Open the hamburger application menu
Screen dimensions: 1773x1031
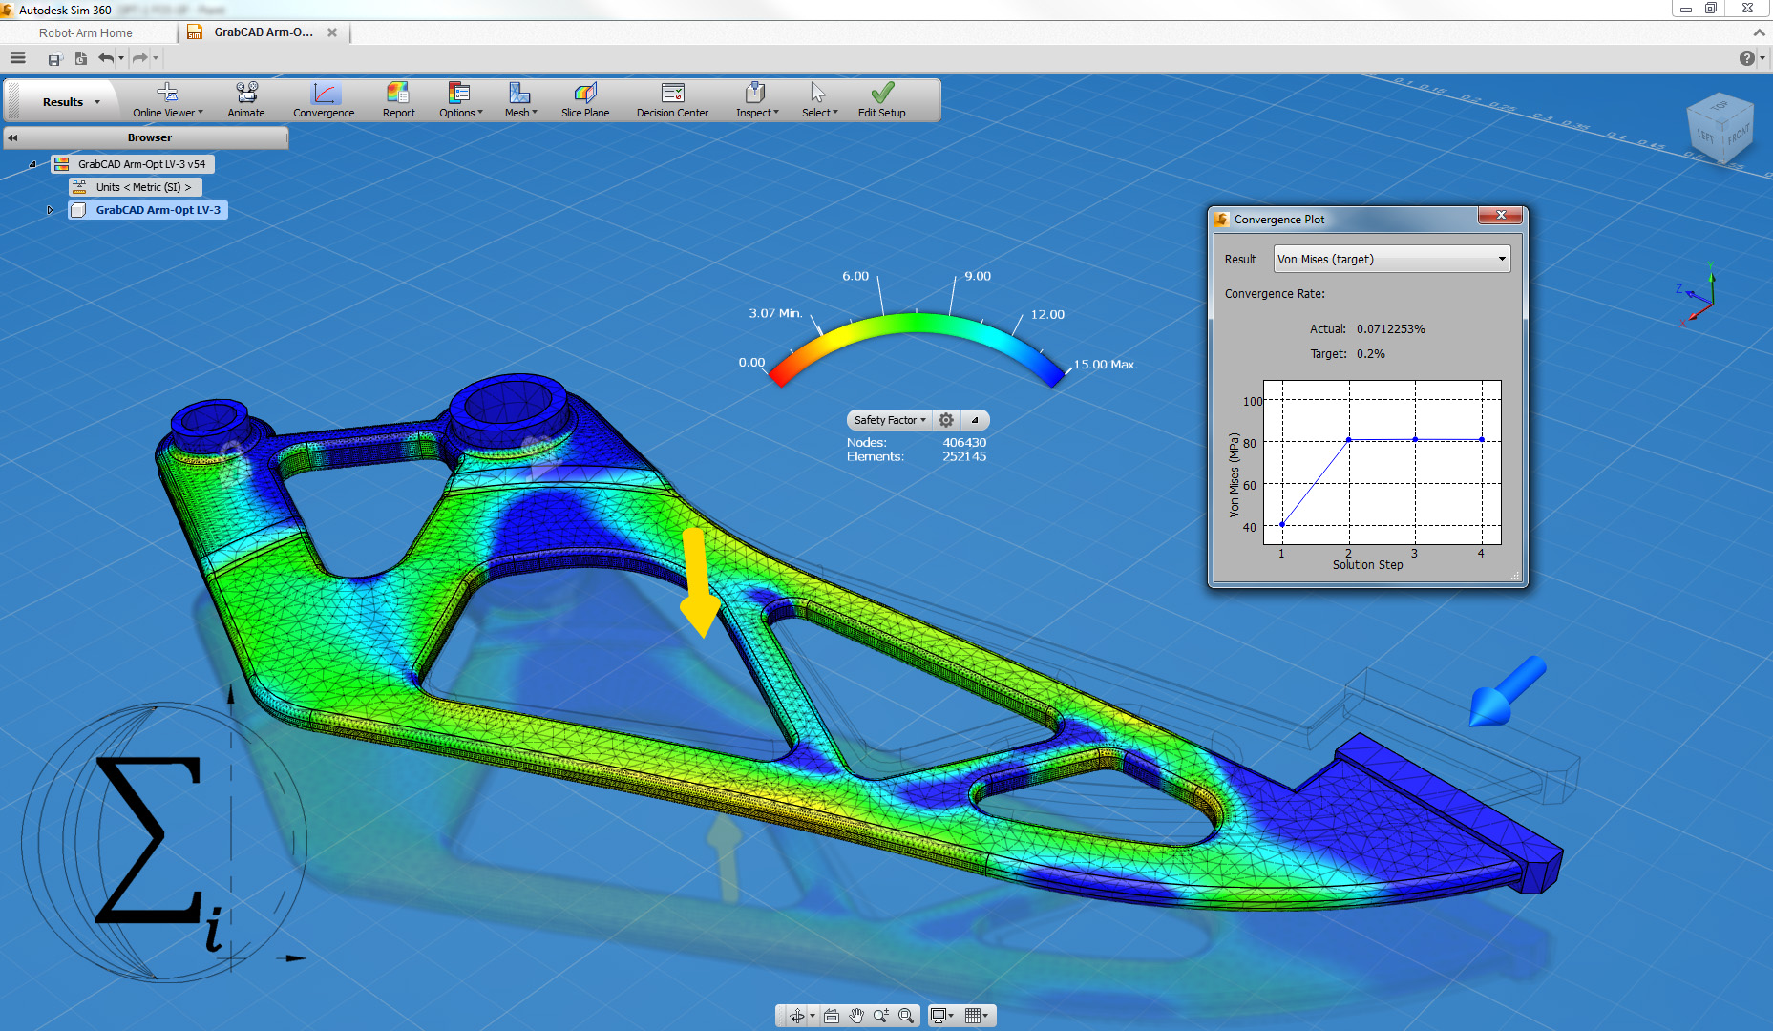click(17, 58)
